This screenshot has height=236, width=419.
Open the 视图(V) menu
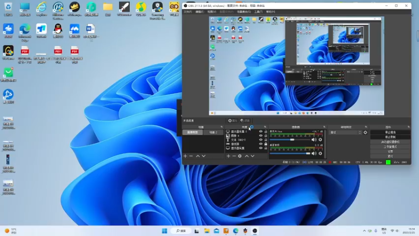tap(212, 12)
